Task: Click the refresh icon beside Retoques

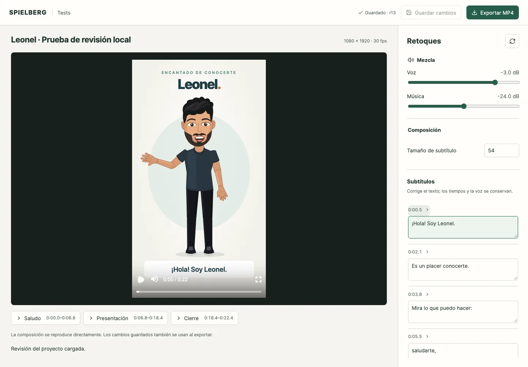Action: click(x=512, y=41)
